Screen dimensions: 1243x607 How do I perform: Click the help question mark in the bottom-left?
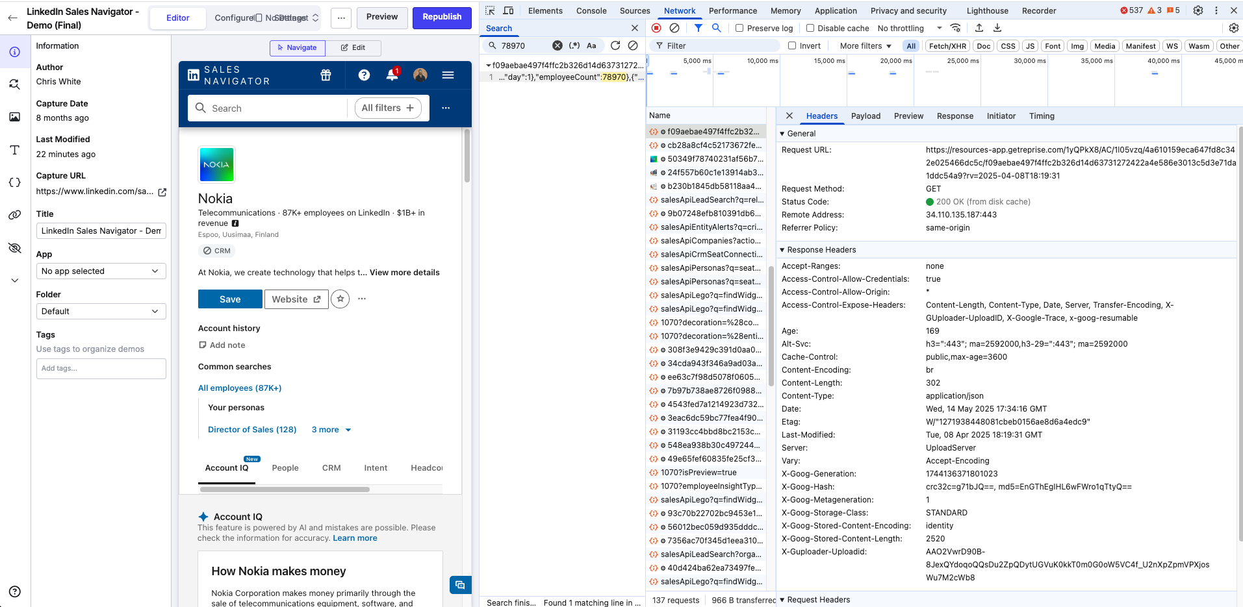tap(15, 591)
